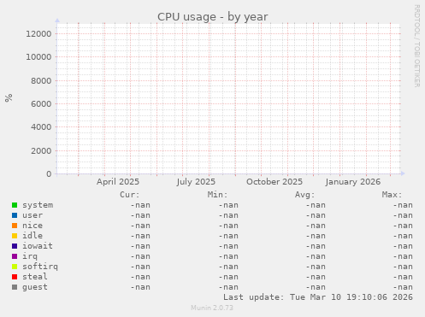
Task: Click the 'steal' legend label
Action: (x=35, y=277)
